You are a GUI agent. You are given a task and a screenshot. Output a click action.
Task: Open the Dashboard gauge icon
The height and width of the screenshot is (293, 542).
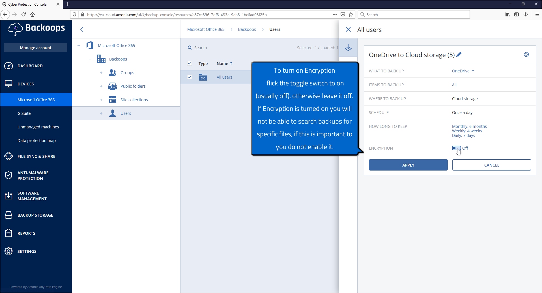[x=8, y=66]
